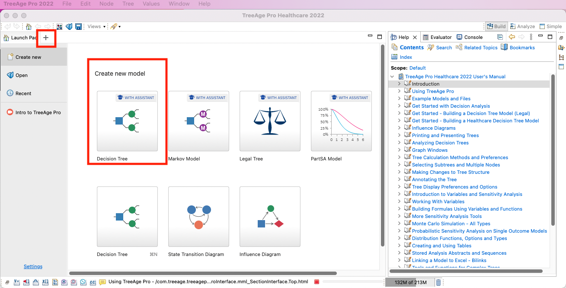Open the File menu
The height and width of the screenshot is (288, 566).
point(67,4)
